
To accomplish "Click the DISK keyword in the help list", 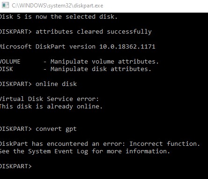I will pyautogui.click(x=7, y=69).
